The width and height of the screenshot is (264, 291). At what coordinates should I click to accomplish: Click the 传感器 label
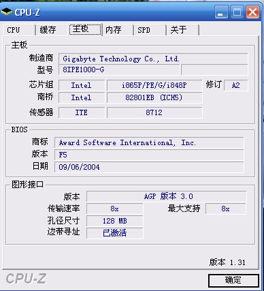click(x=41, y=112)
